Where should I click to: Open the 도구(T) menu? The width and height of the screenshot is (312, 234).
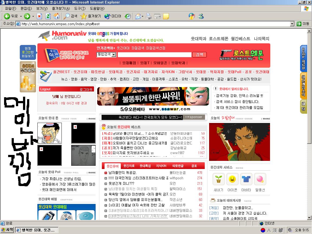[80, 9]
